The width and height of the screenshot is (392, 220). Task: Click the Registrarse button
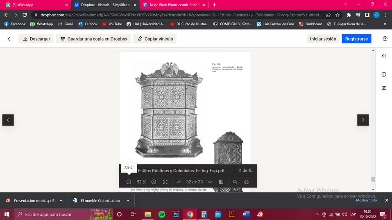pyautogui.click(x=356, y=39)
